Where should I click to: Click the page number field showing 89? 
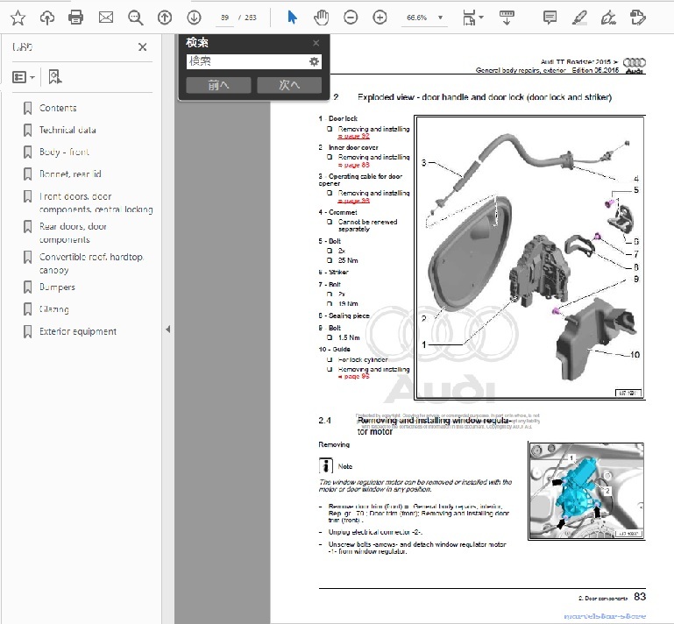point(224,18)
